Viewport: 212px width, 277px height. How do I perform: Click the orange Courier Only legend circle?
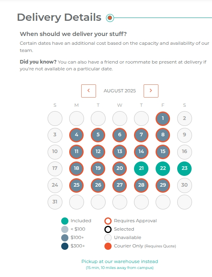pyautogui.click(x=108, y=246)
